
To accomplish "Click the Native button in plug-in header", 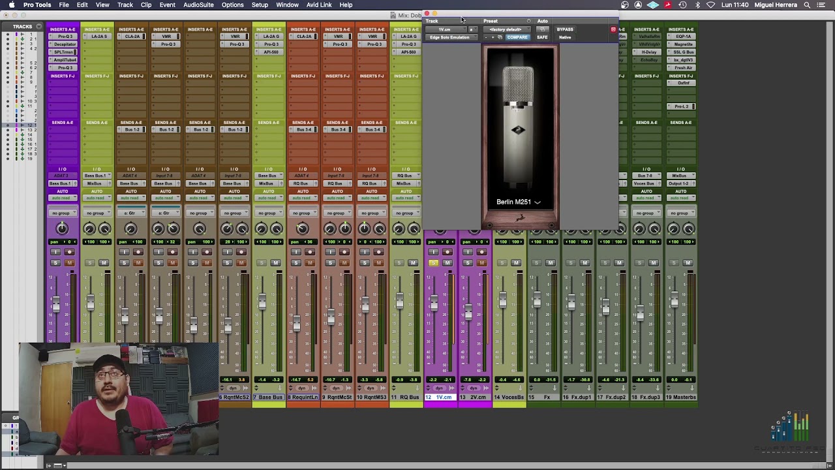I will point(565,37).
